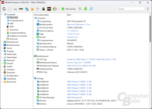
Task: Open the disk benchmark toolbar icon
Action: pos(15,9)
